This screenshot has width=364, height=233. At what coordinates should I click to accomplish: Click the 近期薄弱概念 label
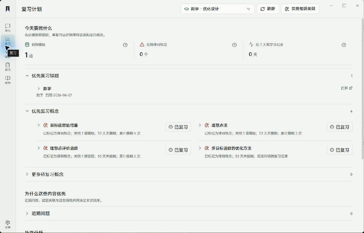pos(157,45)
